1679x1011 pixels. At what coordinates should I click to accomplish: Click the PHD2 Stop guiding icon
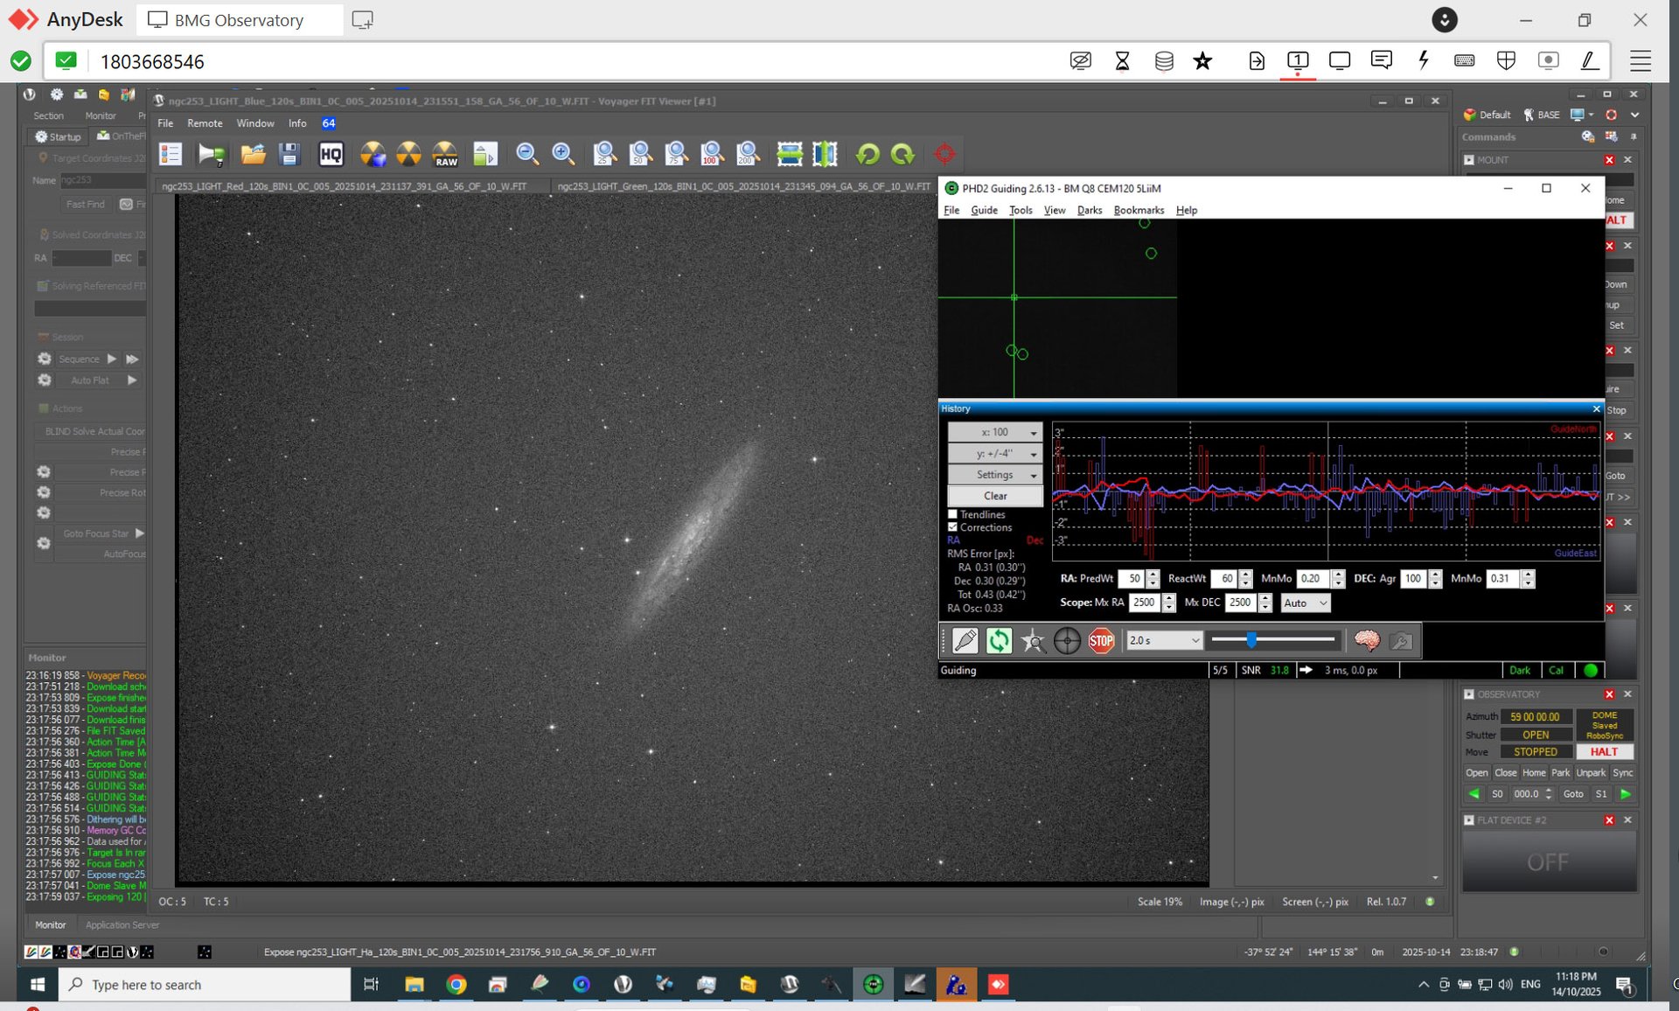[1101, 641]
